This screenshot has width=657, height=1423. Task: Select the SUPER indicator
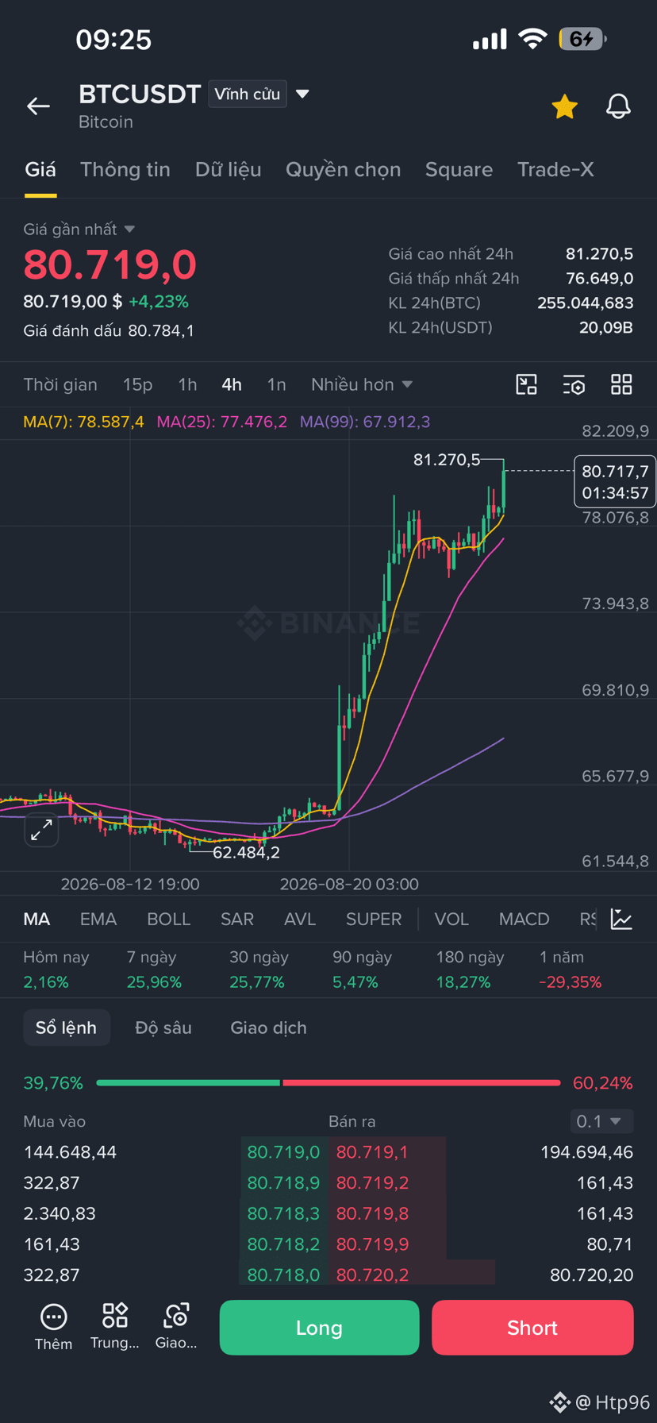[x=374, y=919]
